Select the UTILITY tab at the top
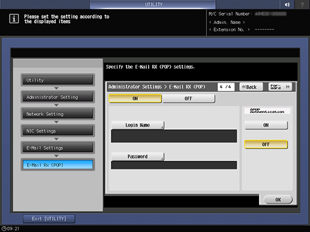310x232 pixels. [x=153, y=4]
